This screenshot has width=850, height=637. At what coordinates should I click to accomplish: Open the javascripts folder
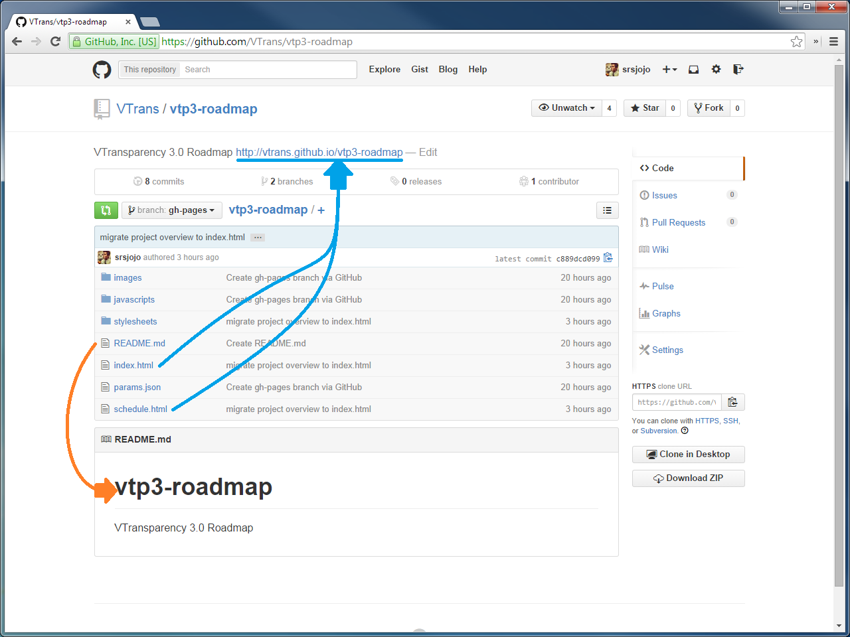click(134, 300)
